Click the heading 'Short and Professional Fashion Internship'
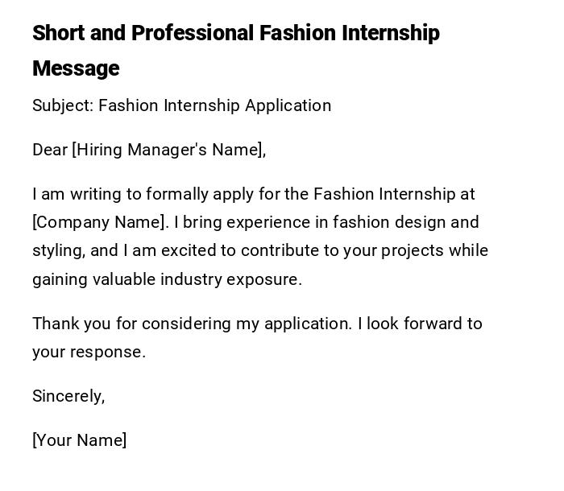This screenshot has height=491, width=564. (235, 33)
